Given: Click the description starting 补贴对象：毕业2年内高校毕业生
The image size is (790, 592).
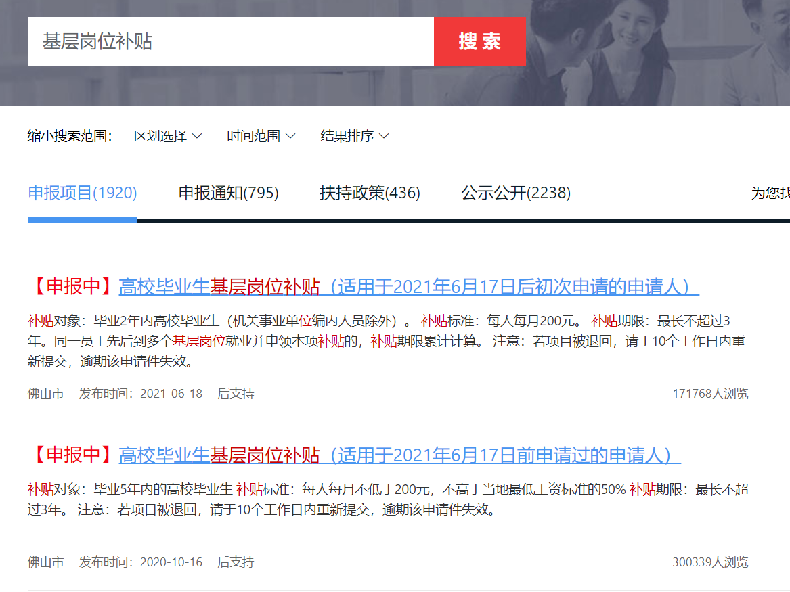Looking at the screenshot, I should coord(386,341).
